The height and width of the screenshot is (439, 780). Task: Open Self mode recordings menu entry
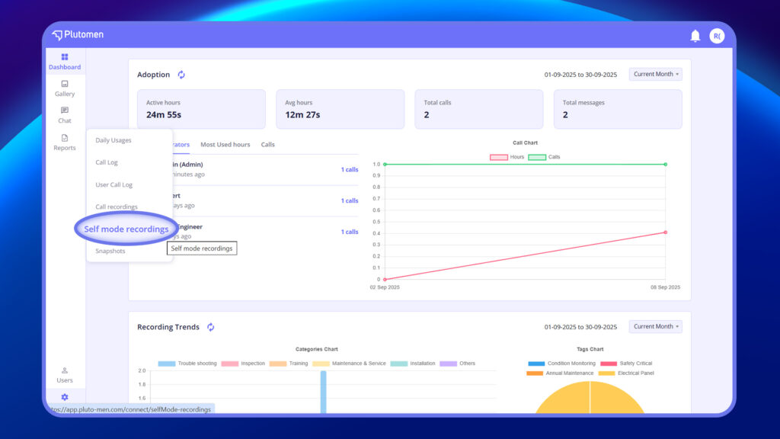pyautogui.click(x=126, y=229)
